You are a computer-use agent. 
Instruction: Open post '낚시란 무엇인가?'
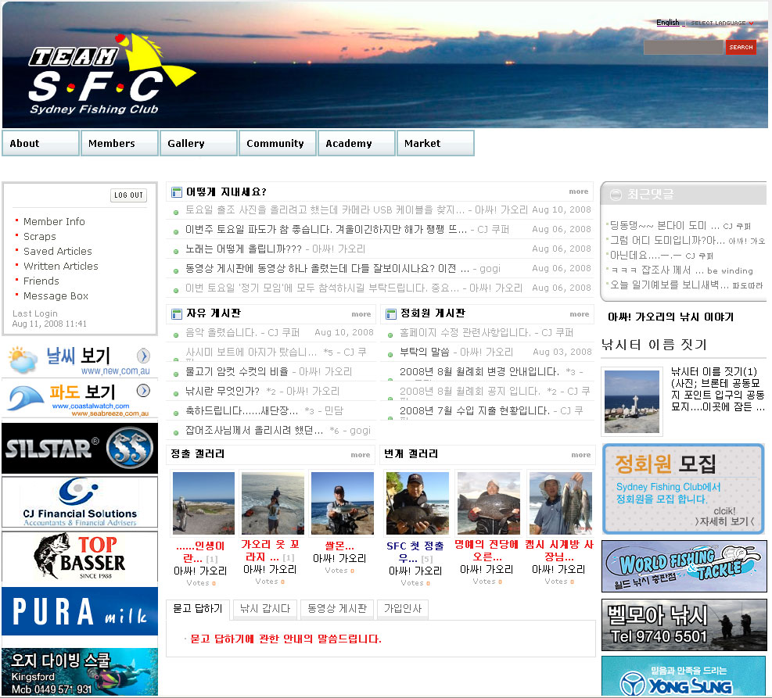coord(222,391)
